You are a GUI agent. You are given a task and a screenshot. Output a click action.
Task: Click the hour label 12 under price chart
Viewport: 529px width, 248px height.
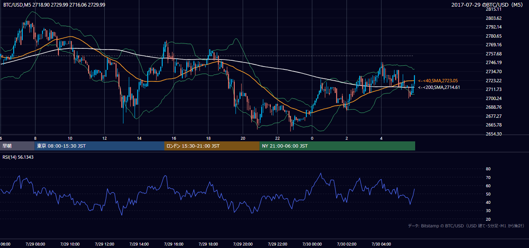[105, 138]
